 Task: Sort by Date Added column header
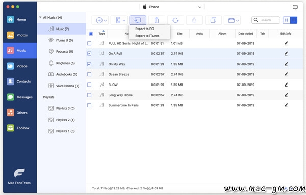246,34
